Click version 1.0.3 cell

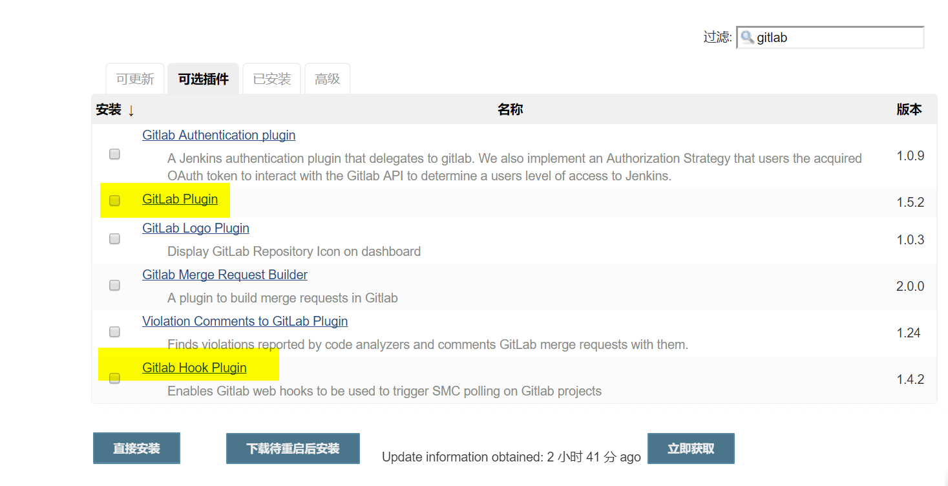point(911,240)
